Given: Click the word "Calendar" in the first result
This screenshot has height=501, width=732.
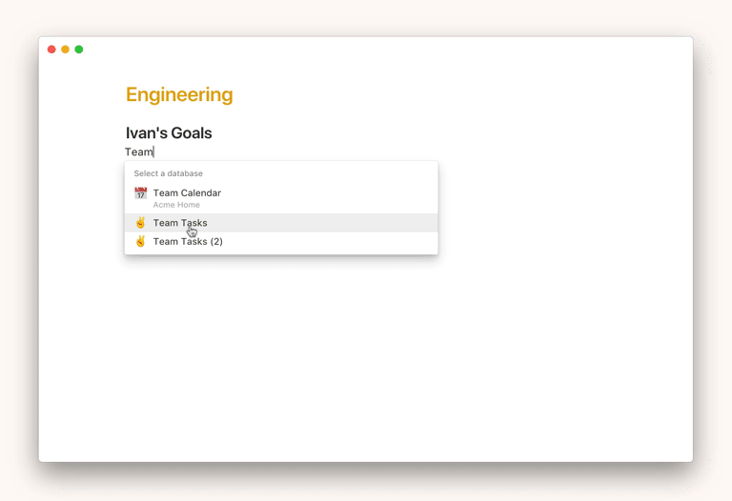Looking at the screenshot, I should [x=201, y=193].
